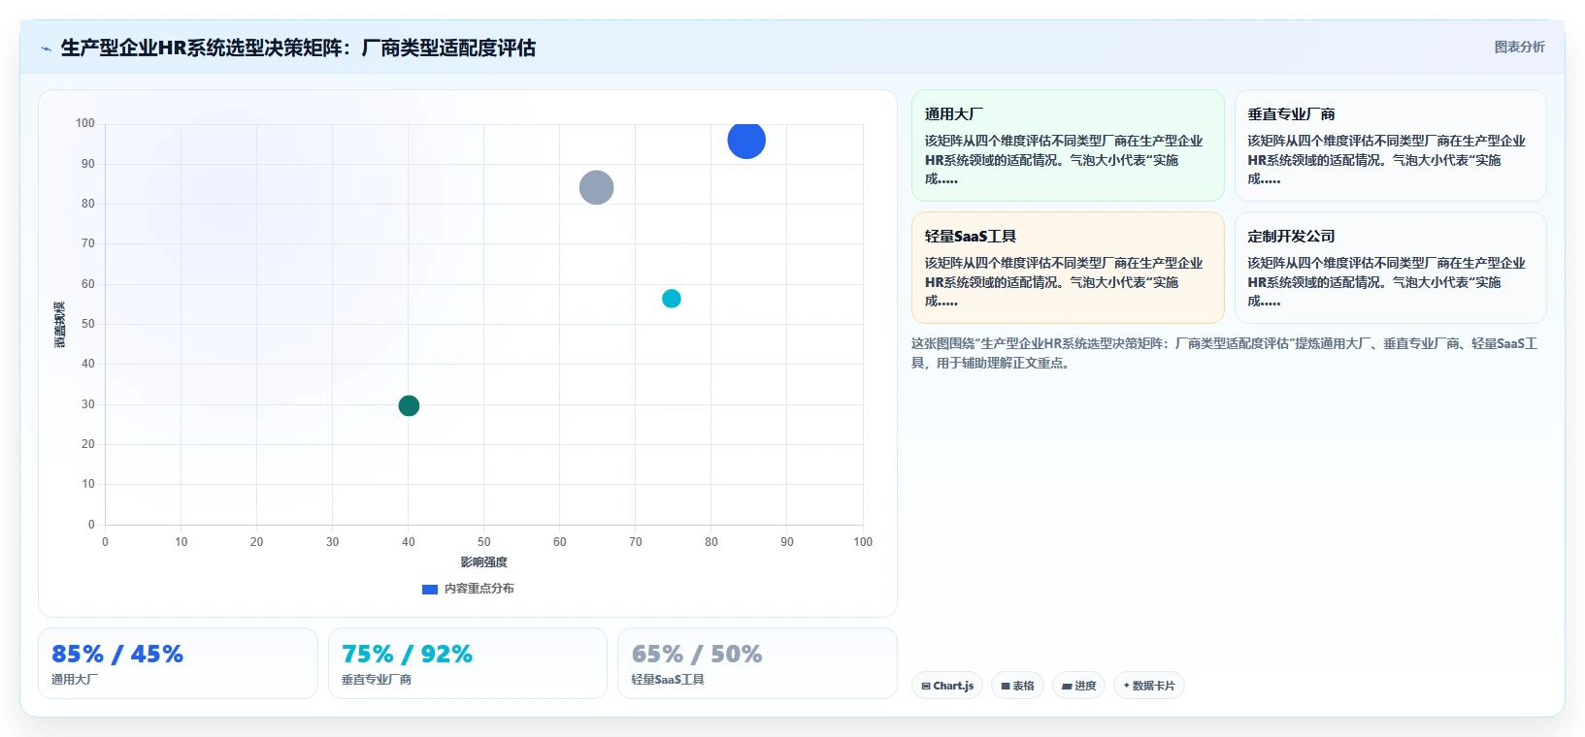Open the 定制开发公司 card
Screen dimensions: 1585x737
(1390, 268)
